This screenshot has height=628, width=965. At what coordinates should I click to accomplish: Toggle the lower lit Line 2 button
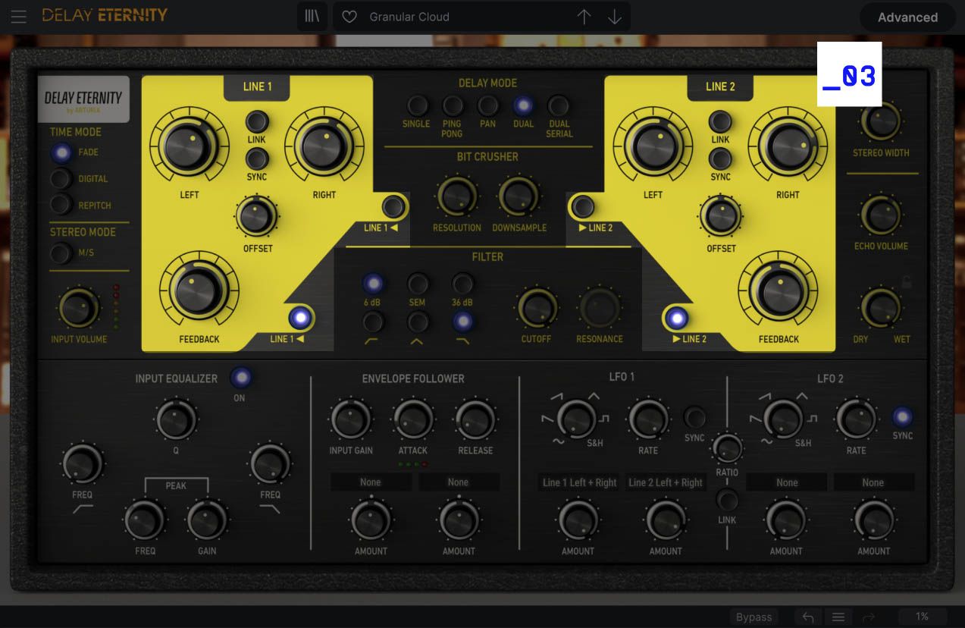point(675,318)
